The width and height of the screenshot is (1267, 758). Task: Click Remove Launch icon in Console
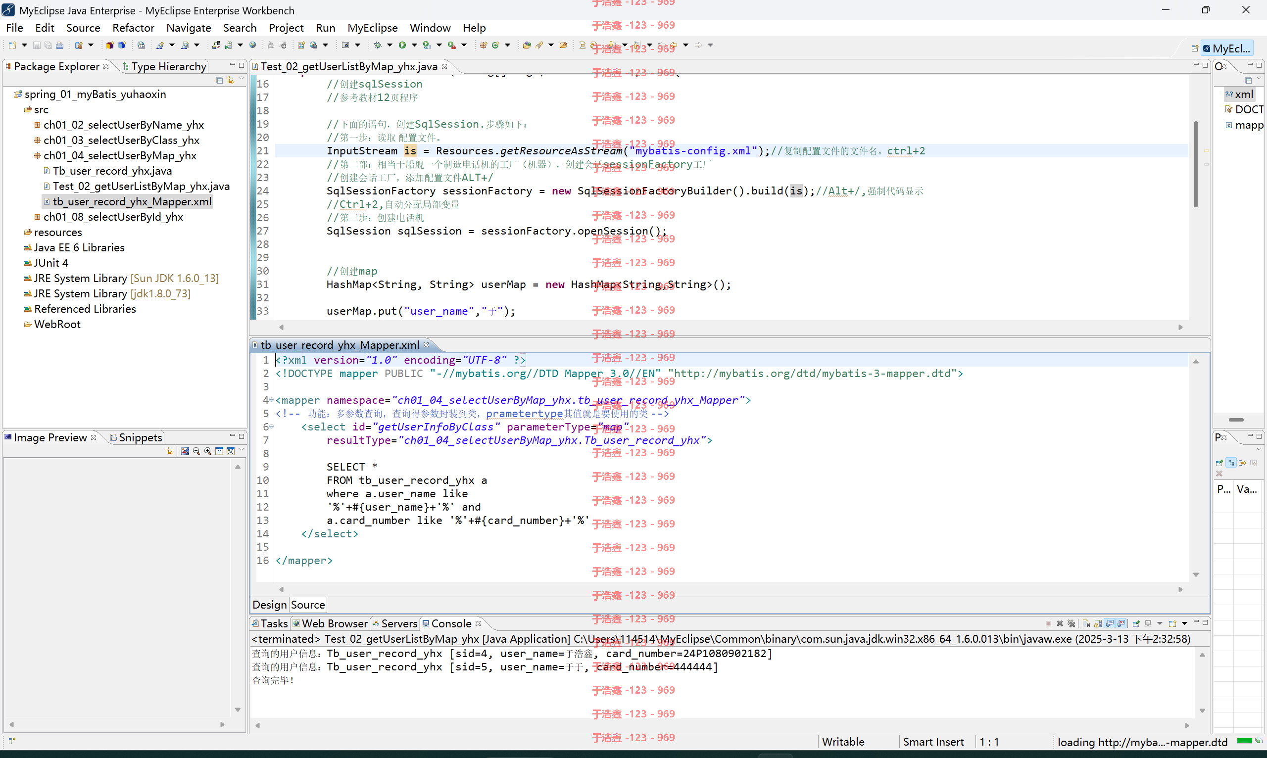click(1060, 623)
